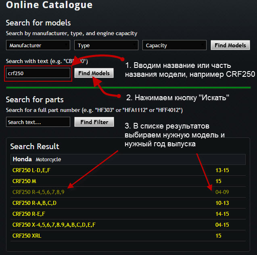The image size is (257, 255).
Task: Click year range 14-15 in results
Action: pos(222,214)
